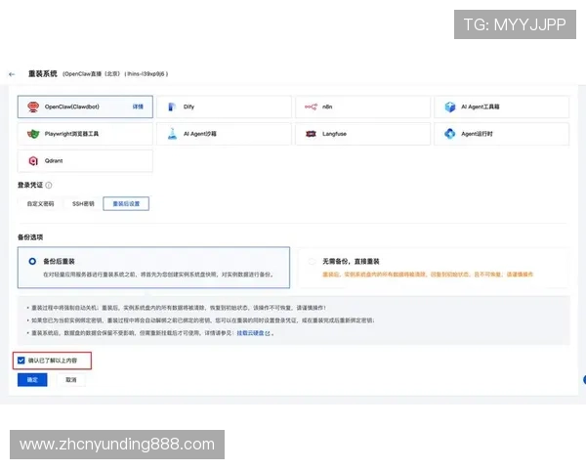This screenshot has width=586, height=469.
Task: Choose the Dify application image
Action: (x=224, y=107)
